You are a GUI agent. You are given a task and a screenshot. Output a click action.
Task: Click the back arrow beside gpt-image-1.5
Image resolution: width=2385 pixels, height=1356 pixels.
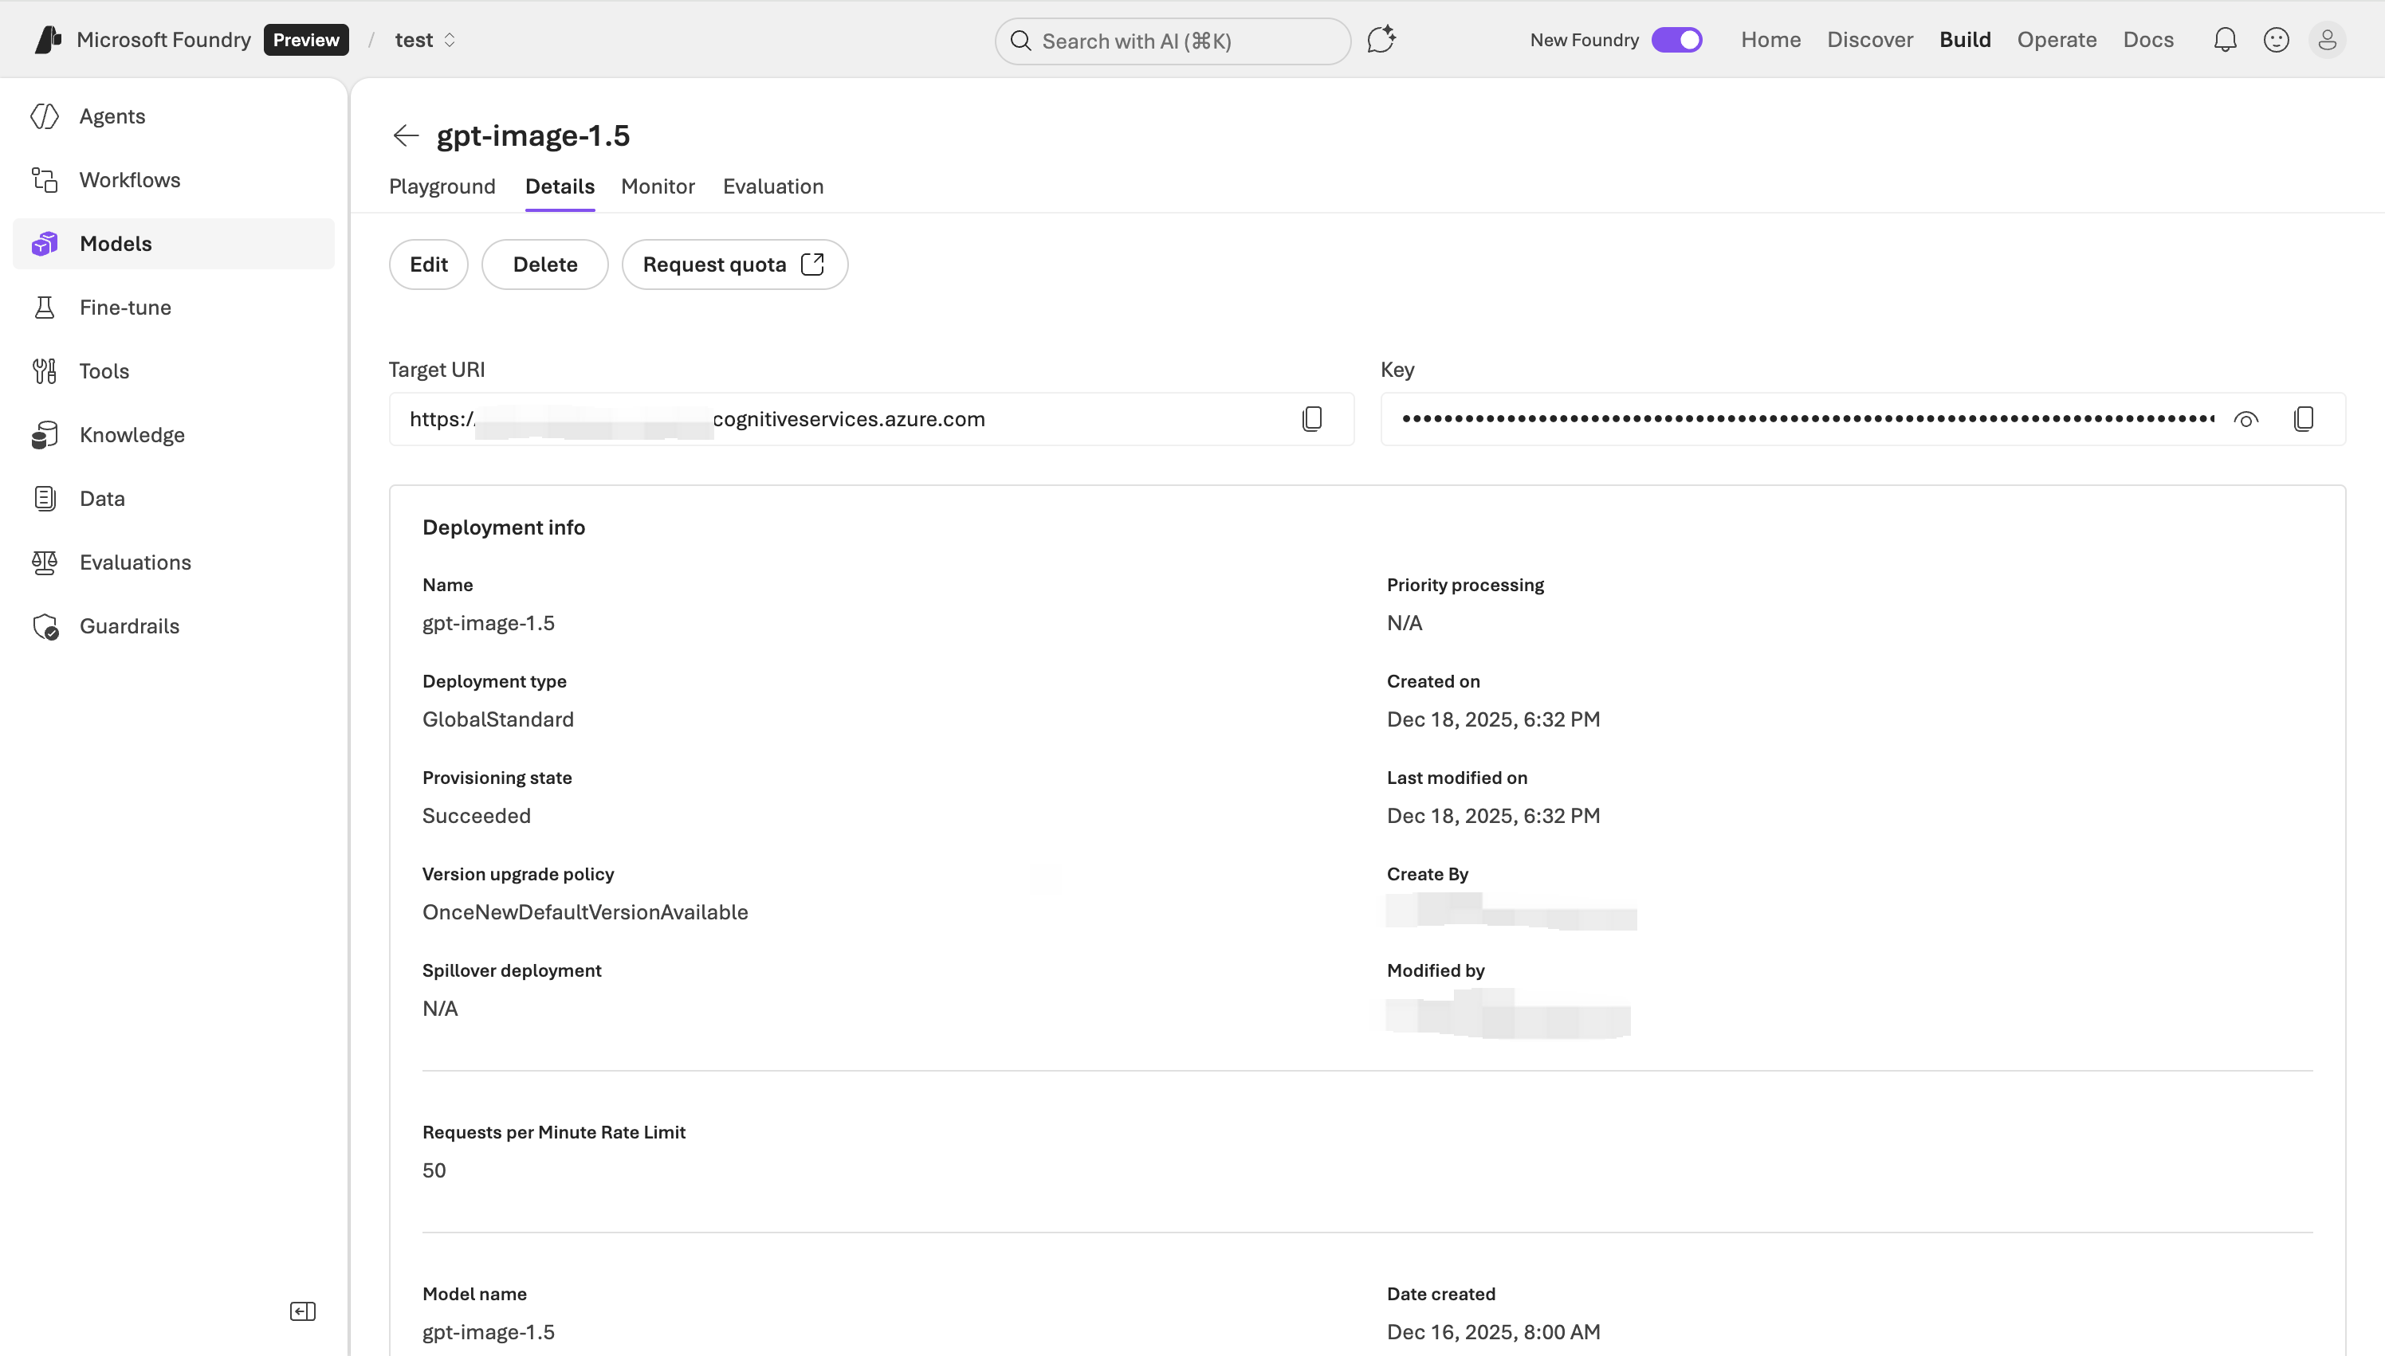(405, 136)
